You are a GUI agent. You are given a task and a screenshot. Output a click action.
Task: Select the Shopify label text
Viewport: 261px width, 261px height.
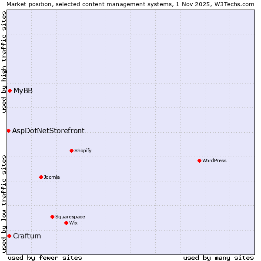(83, 151)
